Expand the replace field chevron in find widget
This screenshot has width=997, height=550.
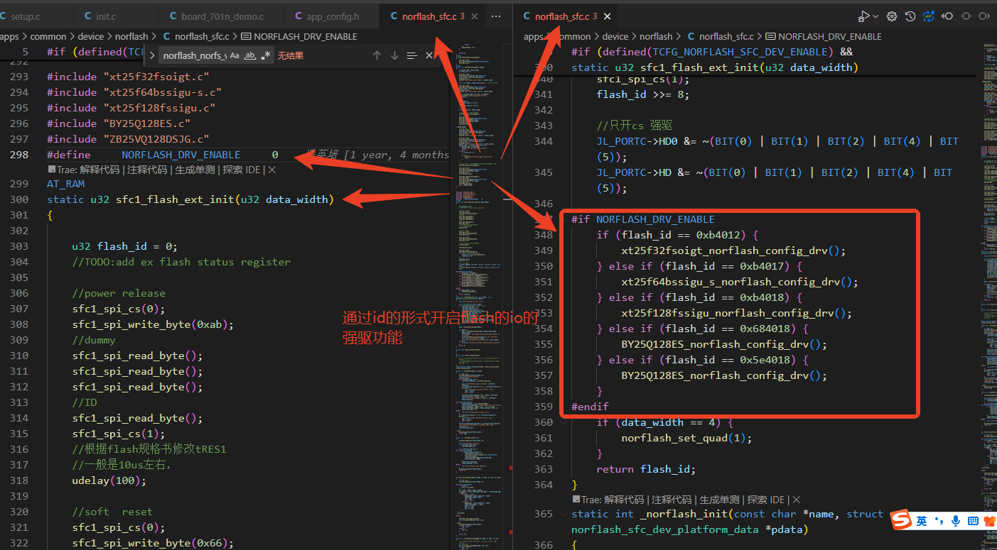pyautogui.click(x=152, y=55)
